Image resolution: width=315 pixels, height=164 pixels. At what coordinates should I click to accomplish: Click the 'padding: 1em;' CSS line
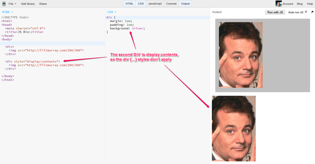[122, 25]
